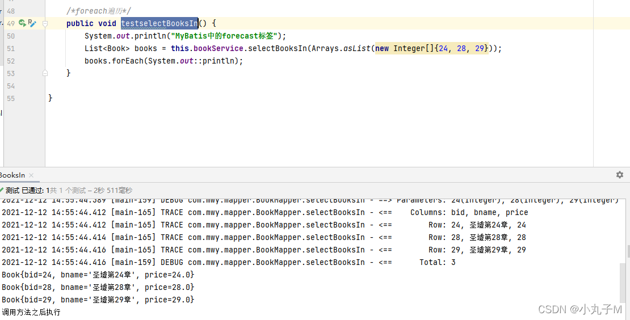Click the test passed status text
Image resolution: width=630 pixels, height=320 pixels.
click(x=69, y=190)
